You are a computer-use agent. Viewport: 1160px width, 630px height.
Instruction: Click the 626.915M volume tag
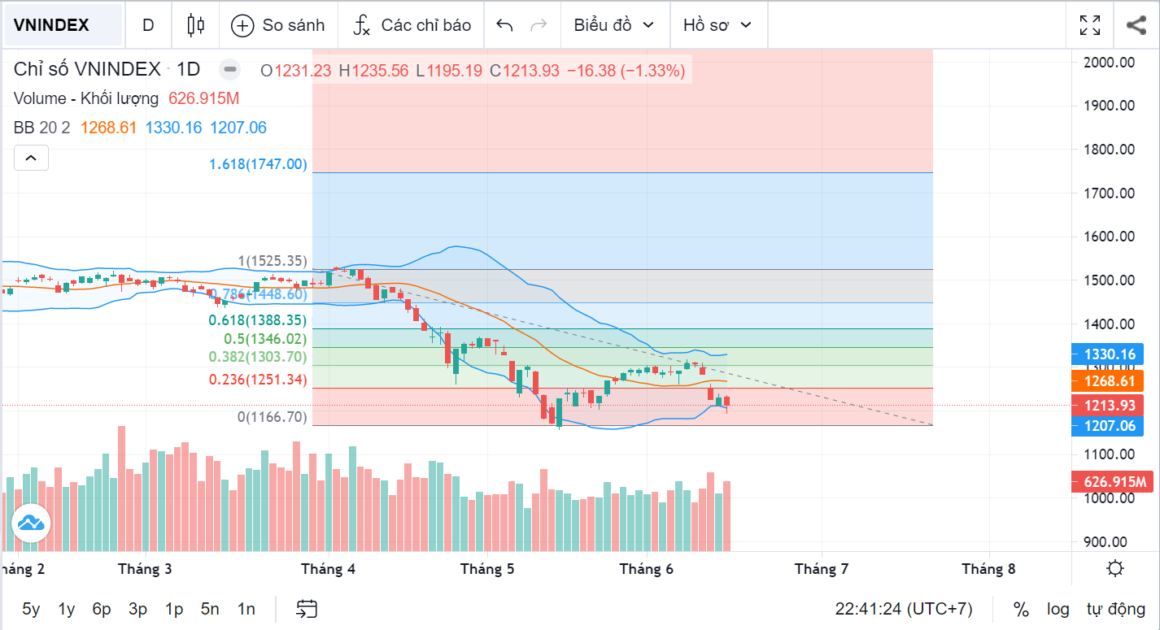coord(1114,482)
